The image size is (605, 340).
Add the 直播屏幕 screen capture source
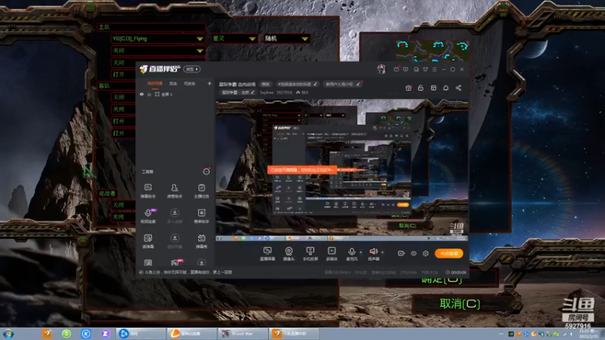267,254
